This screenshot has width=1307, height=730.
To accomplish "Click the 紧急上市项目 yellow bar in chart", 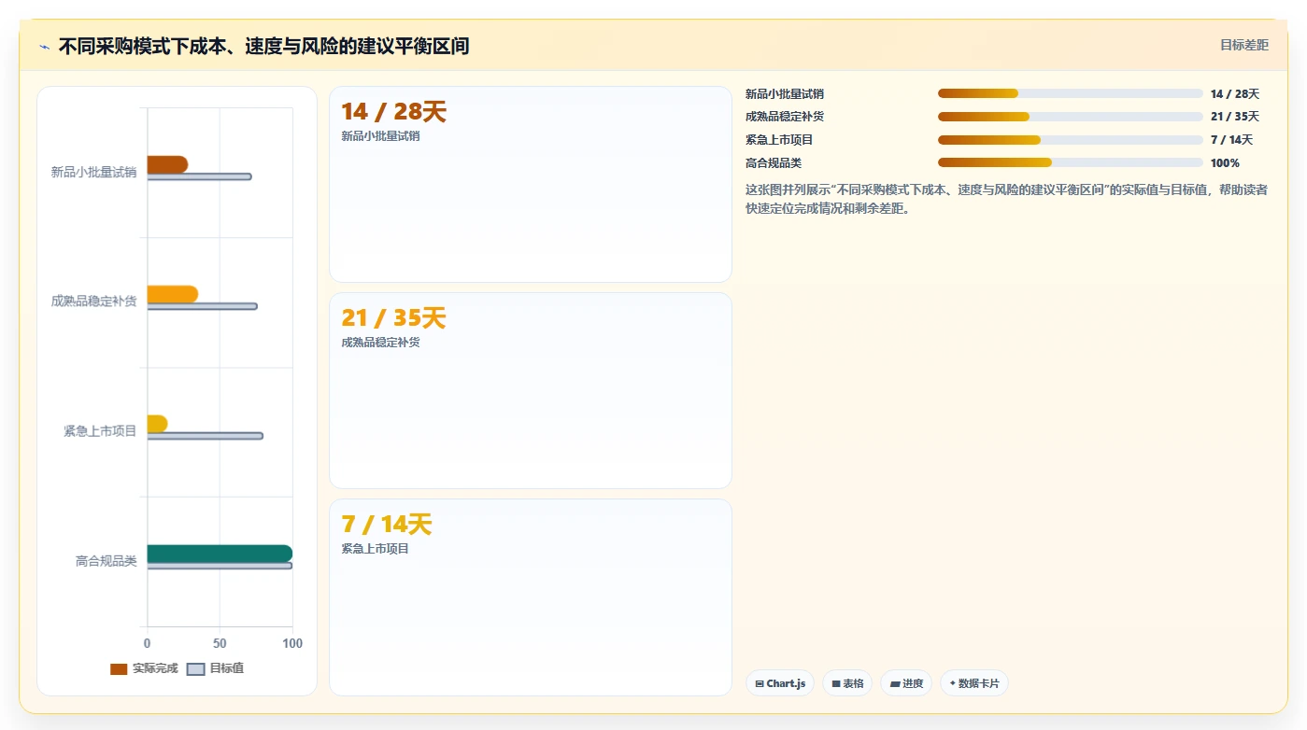I will 157,424.
